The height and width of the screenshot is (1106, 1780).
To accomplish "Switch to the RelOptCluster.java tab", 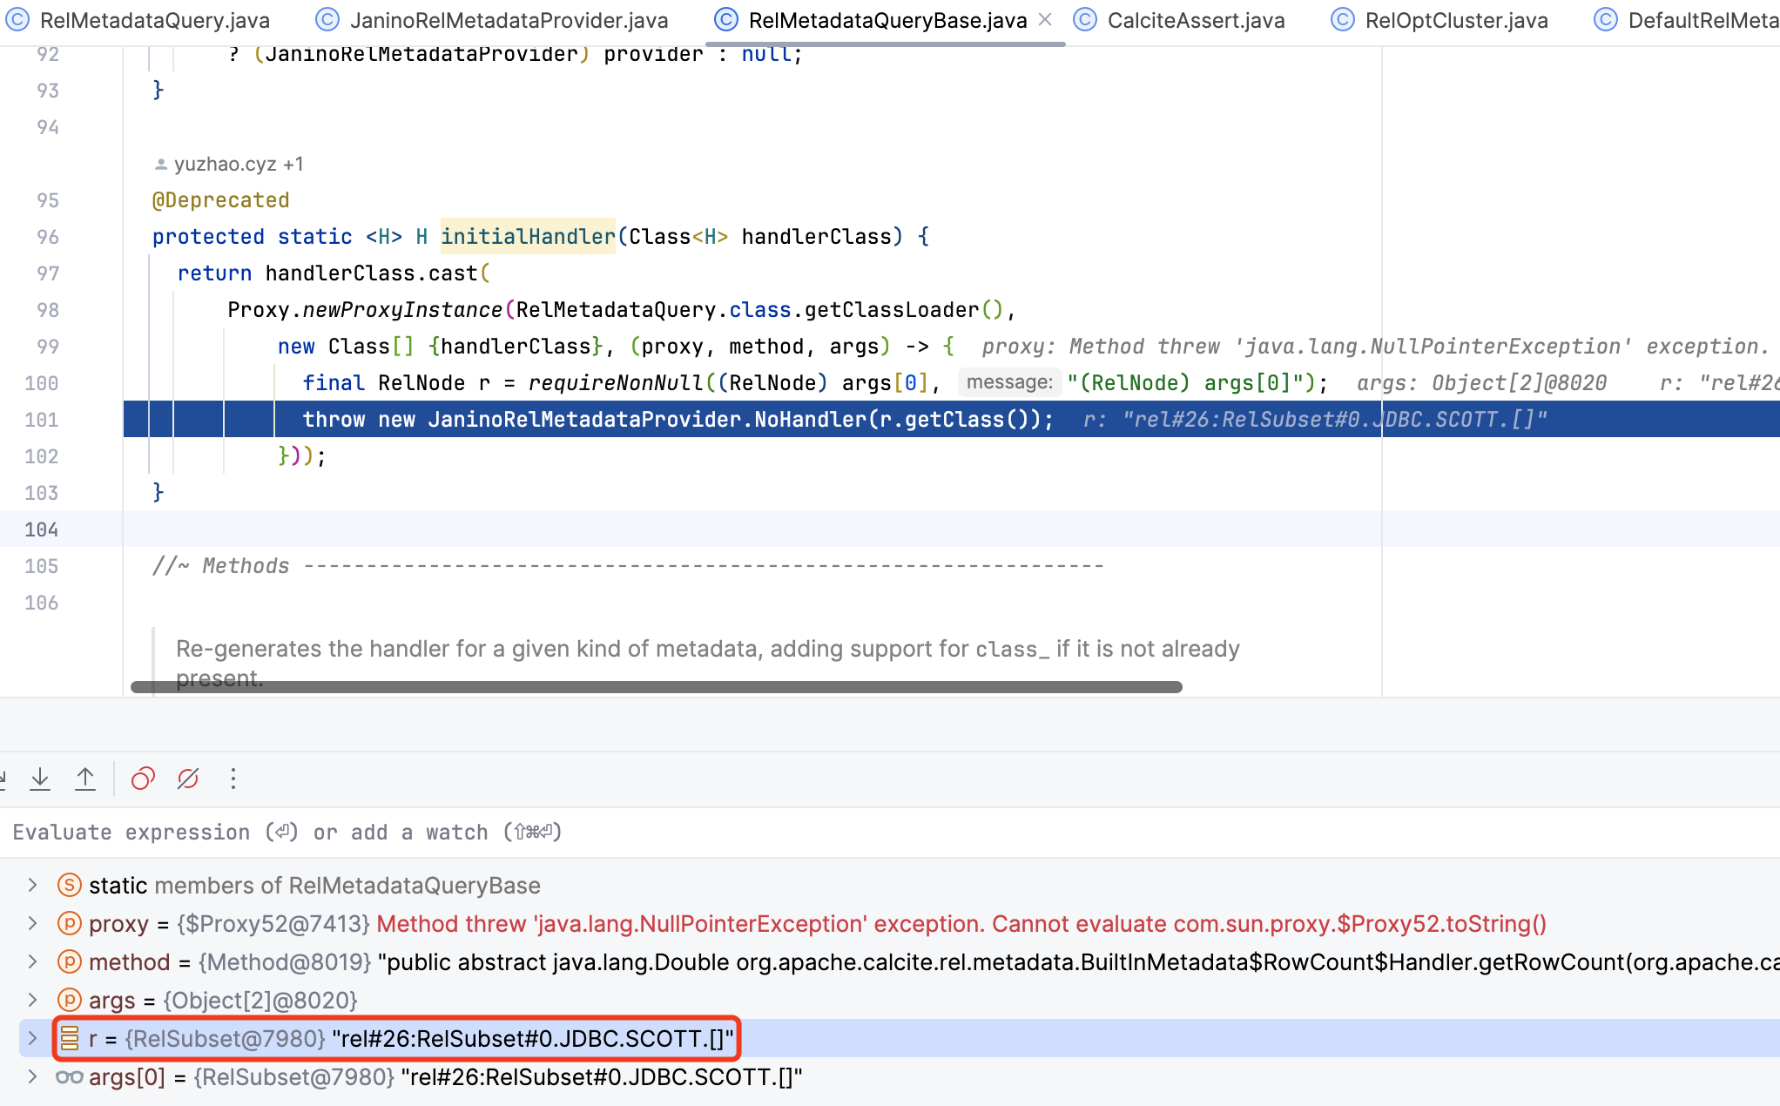I will click(1455, 20).
